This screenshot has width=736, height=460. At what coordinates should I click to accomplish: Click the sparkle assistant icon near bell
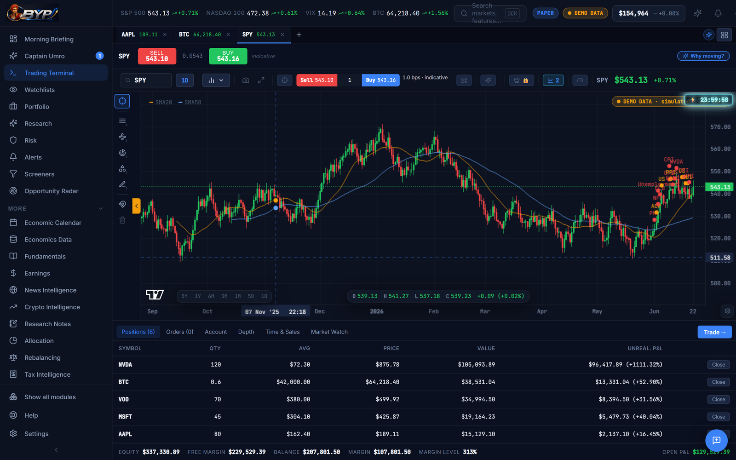tap(698, 13)
